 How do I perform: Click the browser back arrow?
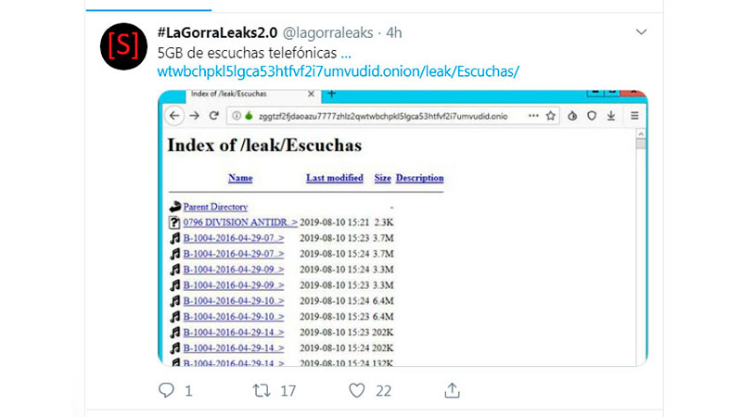click(174, 116)
